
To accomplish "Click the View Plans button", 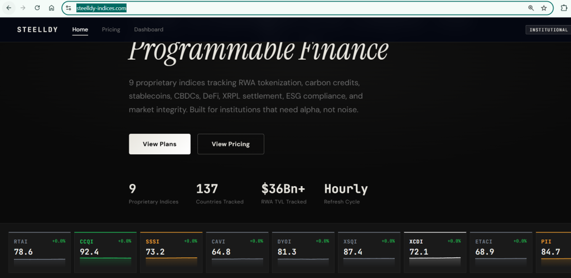I will click(x=159, y=144).
